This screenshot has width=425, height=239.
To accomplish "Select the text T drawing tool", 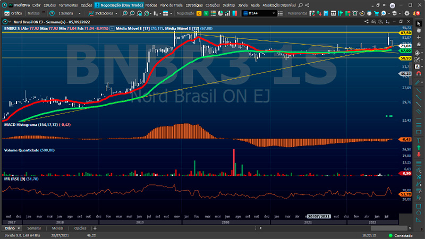I will (x=419, y=140).
